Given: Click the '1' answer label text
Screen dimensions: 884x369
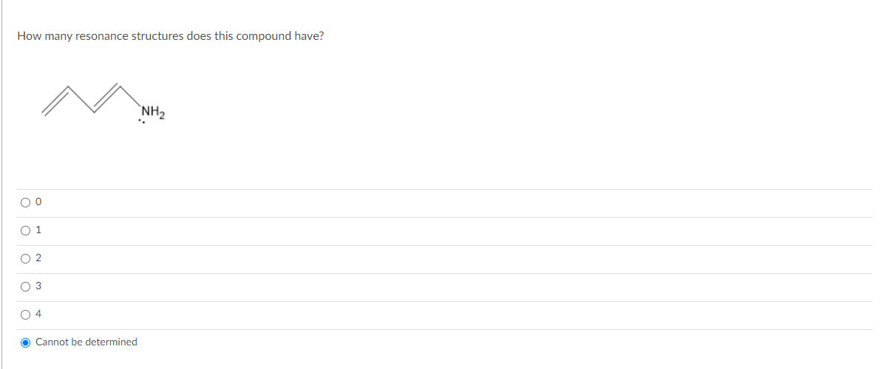Looking at the screenshot, I should pos(38,230).
